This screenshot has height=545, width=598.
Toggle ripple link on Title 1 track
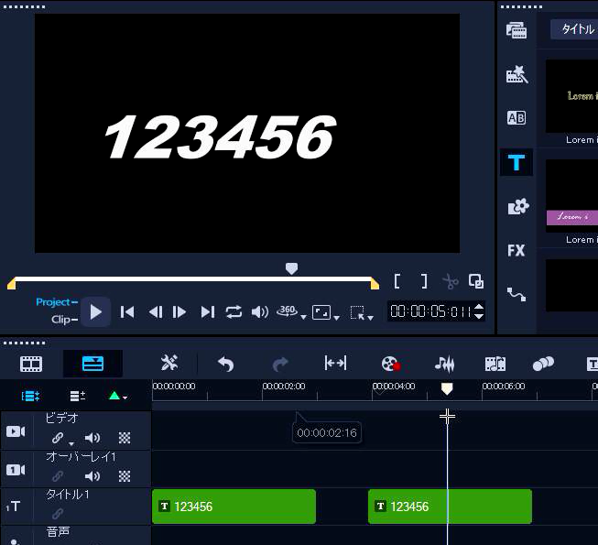tap(57, 513)
